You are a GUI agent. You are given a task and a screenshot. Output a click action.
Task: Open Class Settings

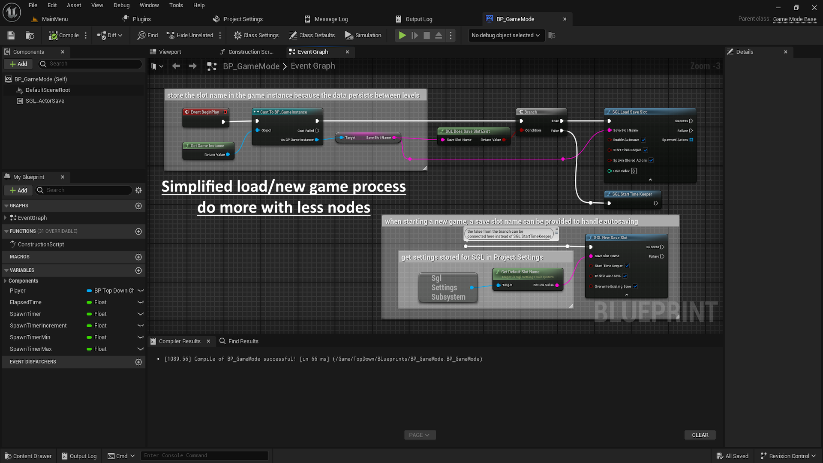(256, 36)
